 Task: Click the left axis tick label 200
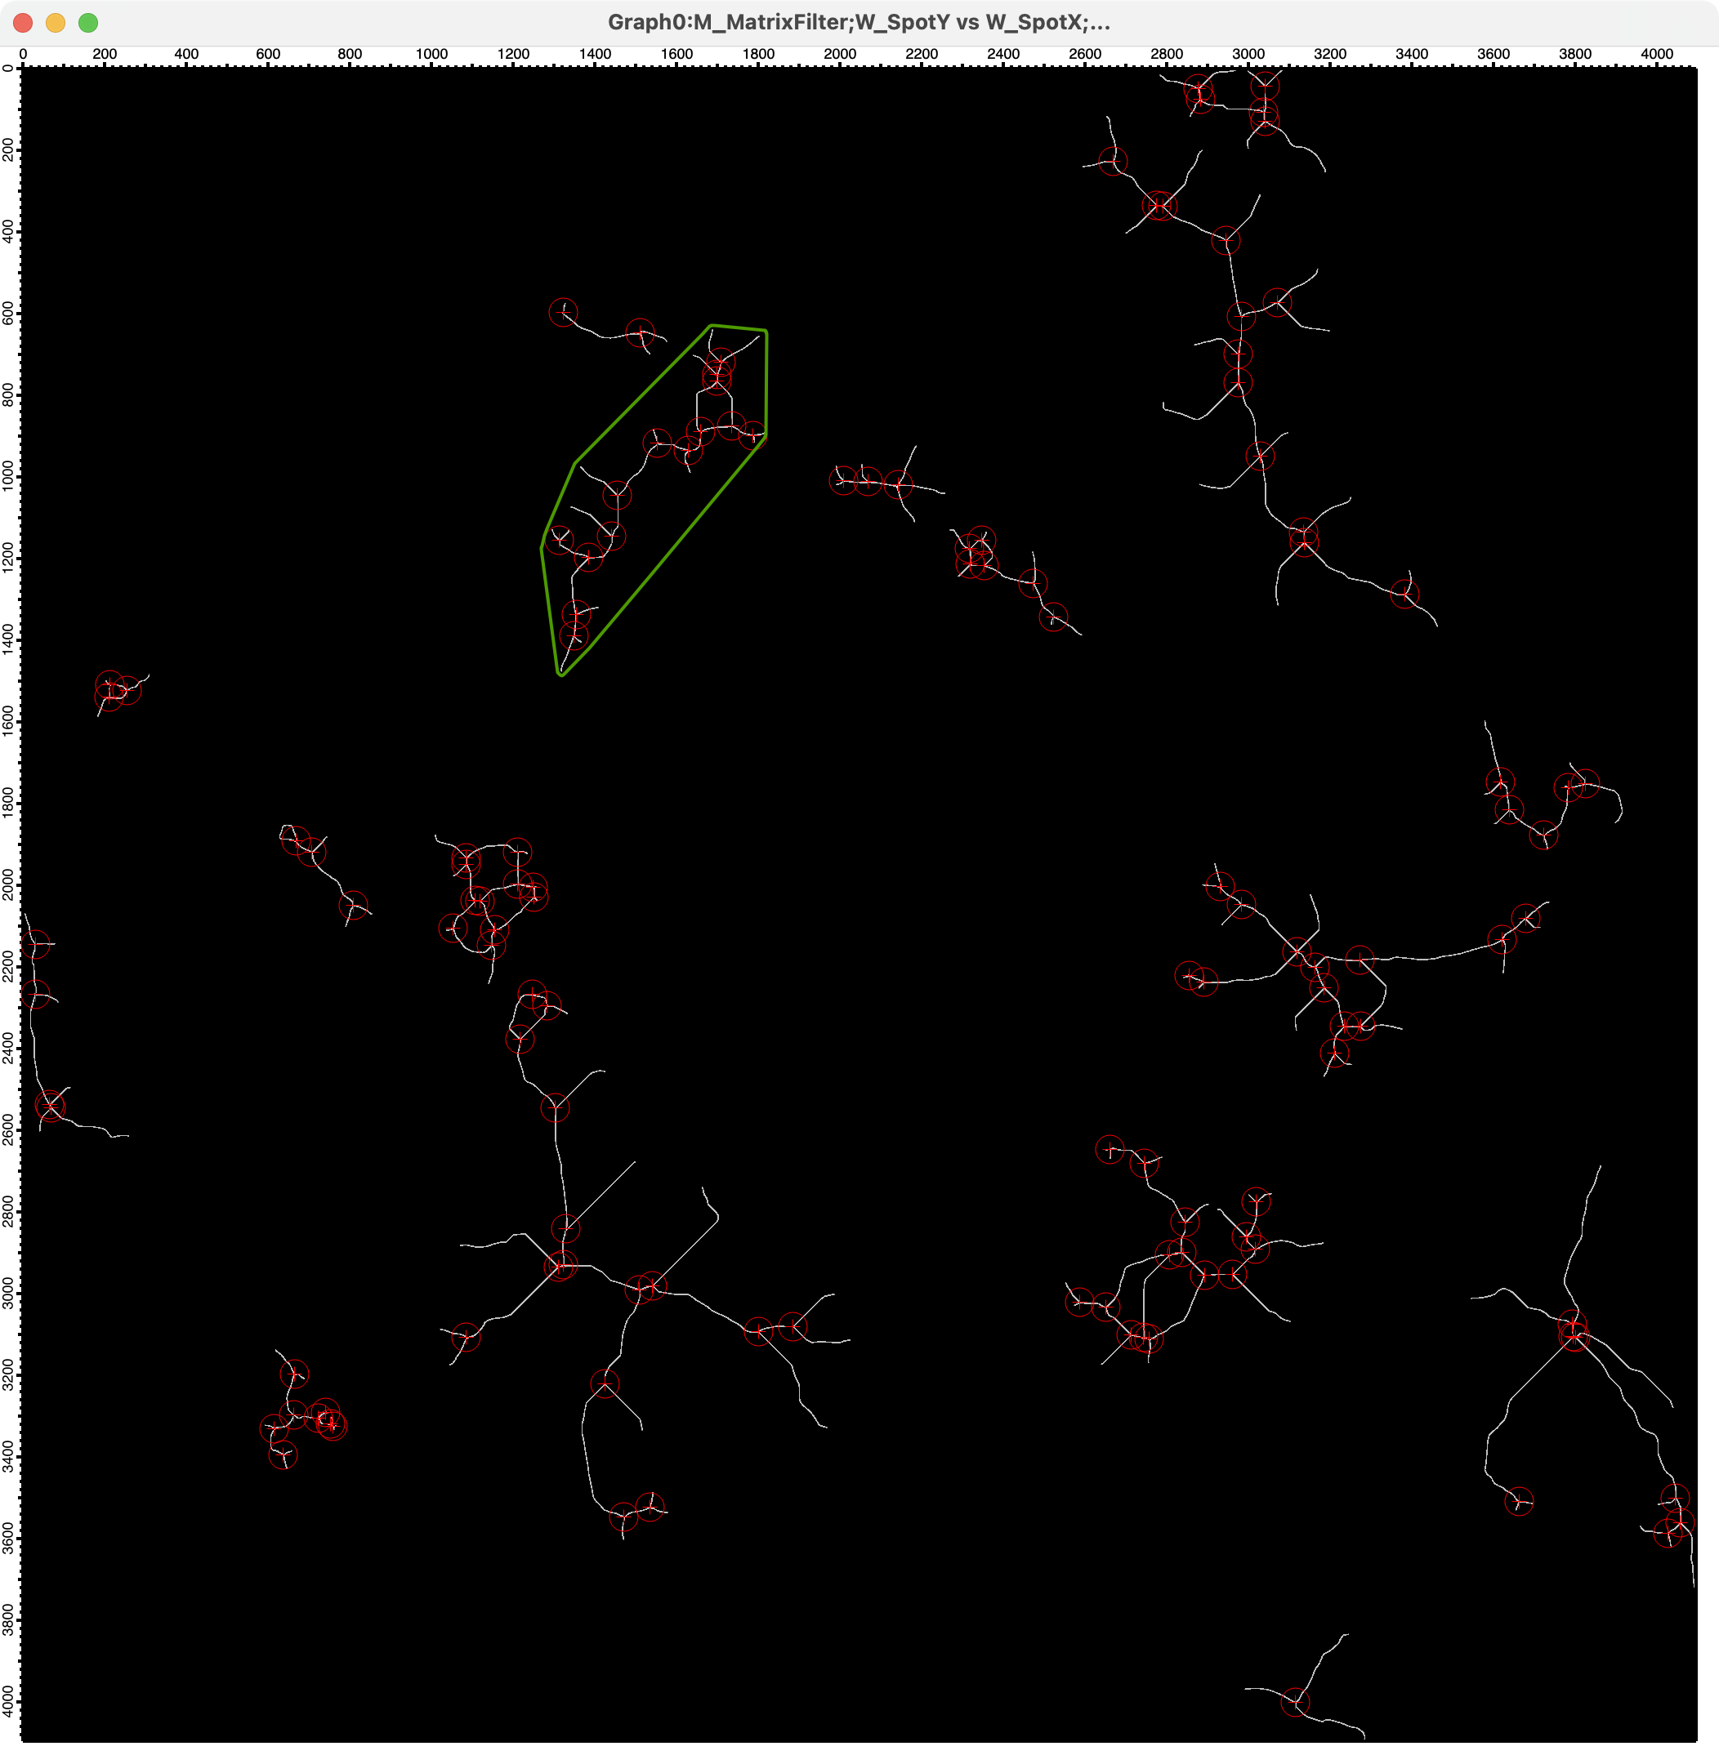point(8,149)
